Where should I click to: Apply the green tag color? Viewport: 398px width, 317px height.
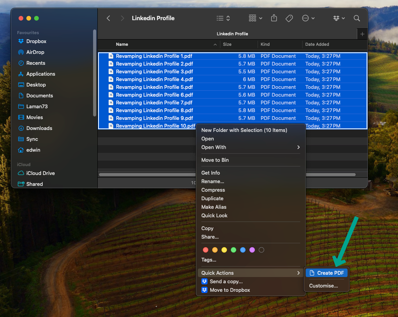click(234, 250)
